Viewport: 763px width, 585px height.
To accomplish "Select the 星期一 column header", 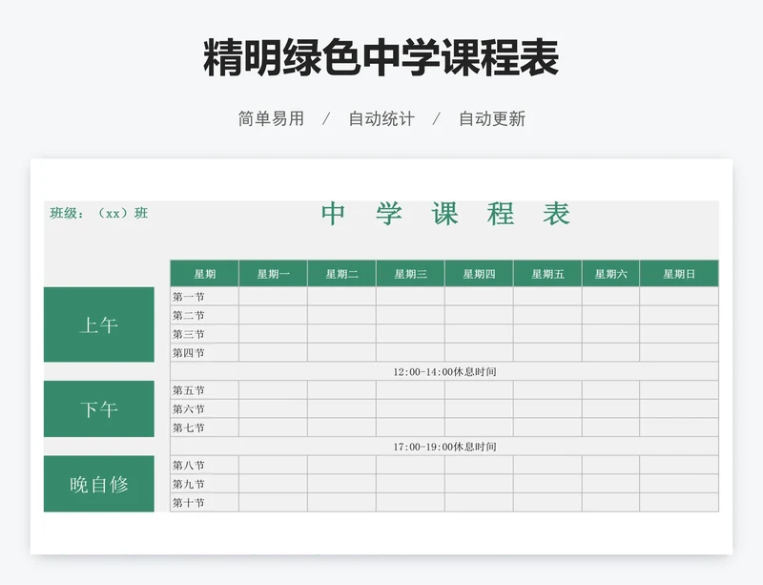I will click(273, 274).
